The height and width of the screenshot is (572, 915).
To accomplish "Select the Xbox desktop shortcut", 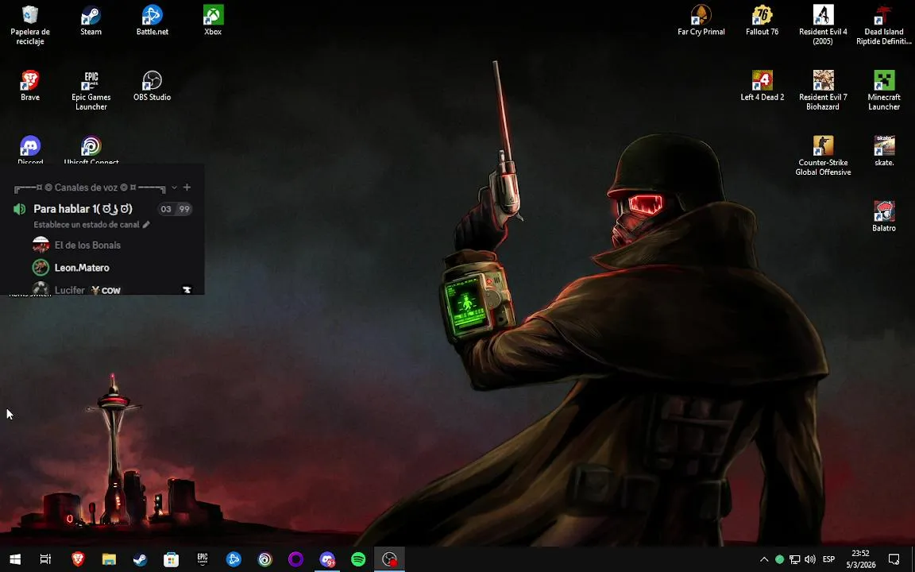I will pyautogui.click(x=213, y=21).
